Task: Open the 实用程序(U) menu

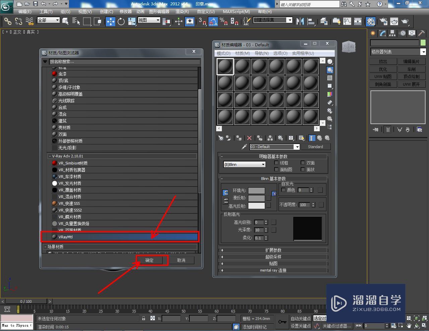Action: [303, 53]
